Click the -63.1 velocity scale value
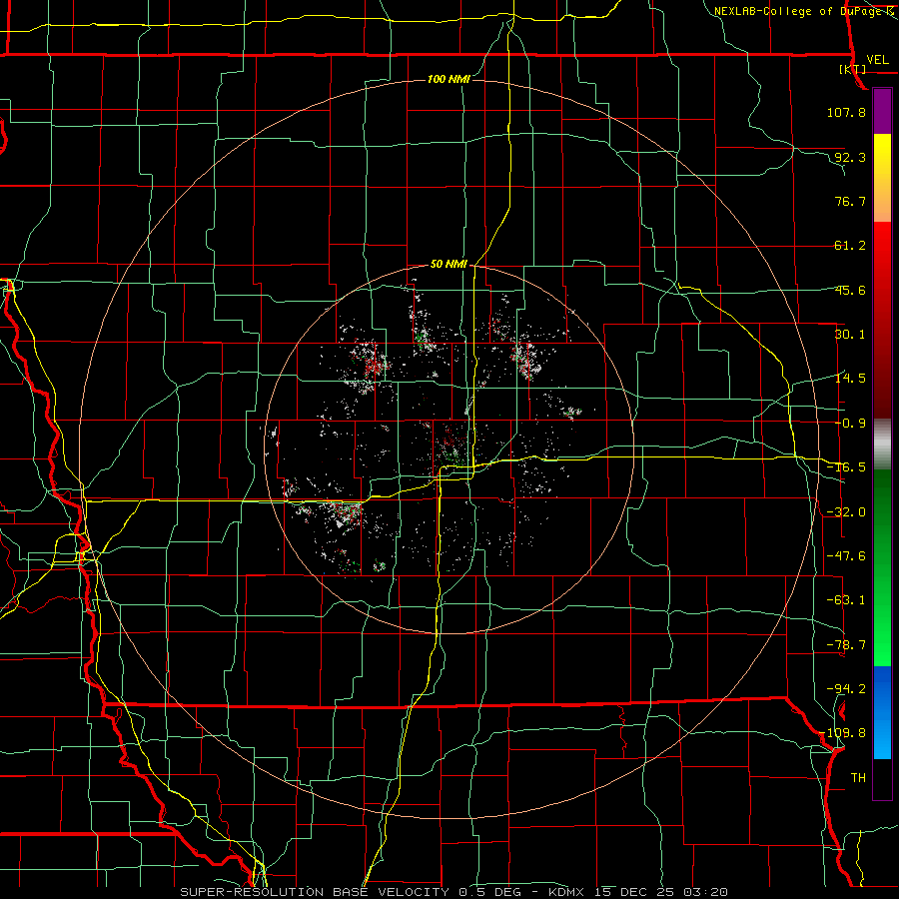 coord(846,600)
